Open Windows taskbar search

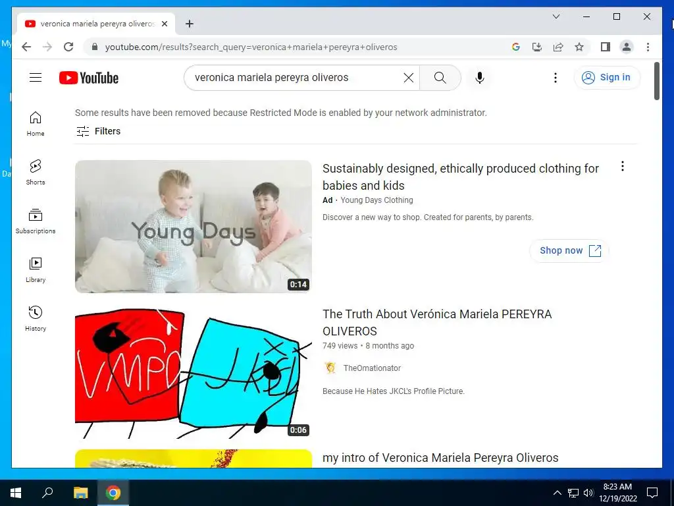tap(47, 493)
